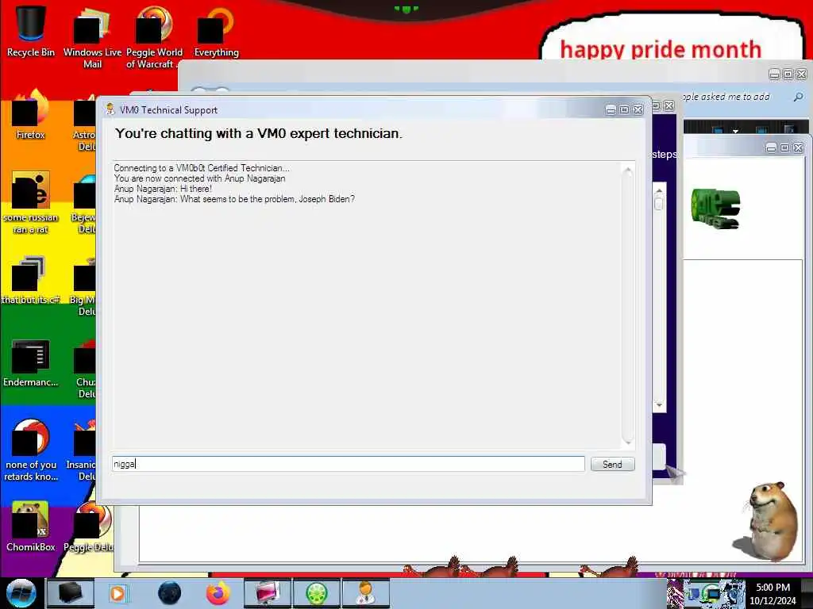813x609 pixels.
Task: Maximize the VM0 Technical Support window
Action: tap(624, 109)
